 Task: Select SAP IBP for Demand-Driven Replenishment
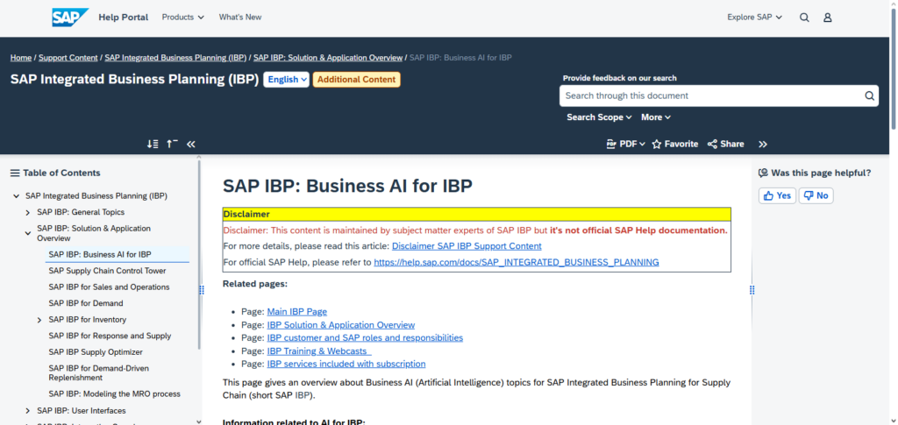98,373
